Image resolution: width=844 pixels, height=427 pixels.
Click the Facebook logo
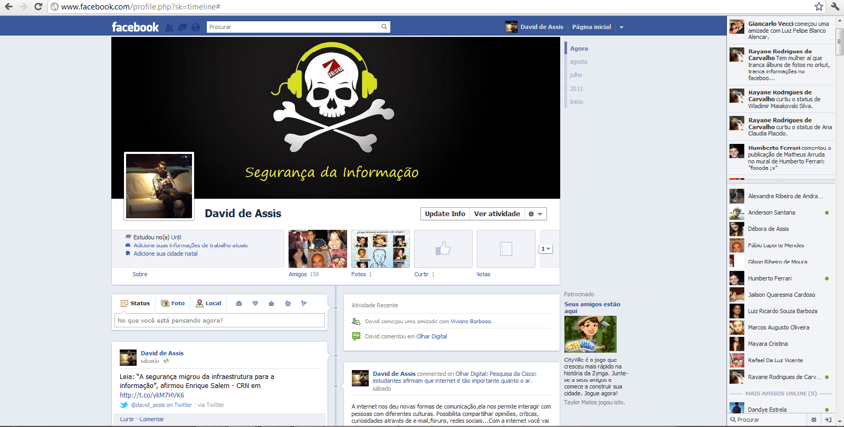(135, 27)
